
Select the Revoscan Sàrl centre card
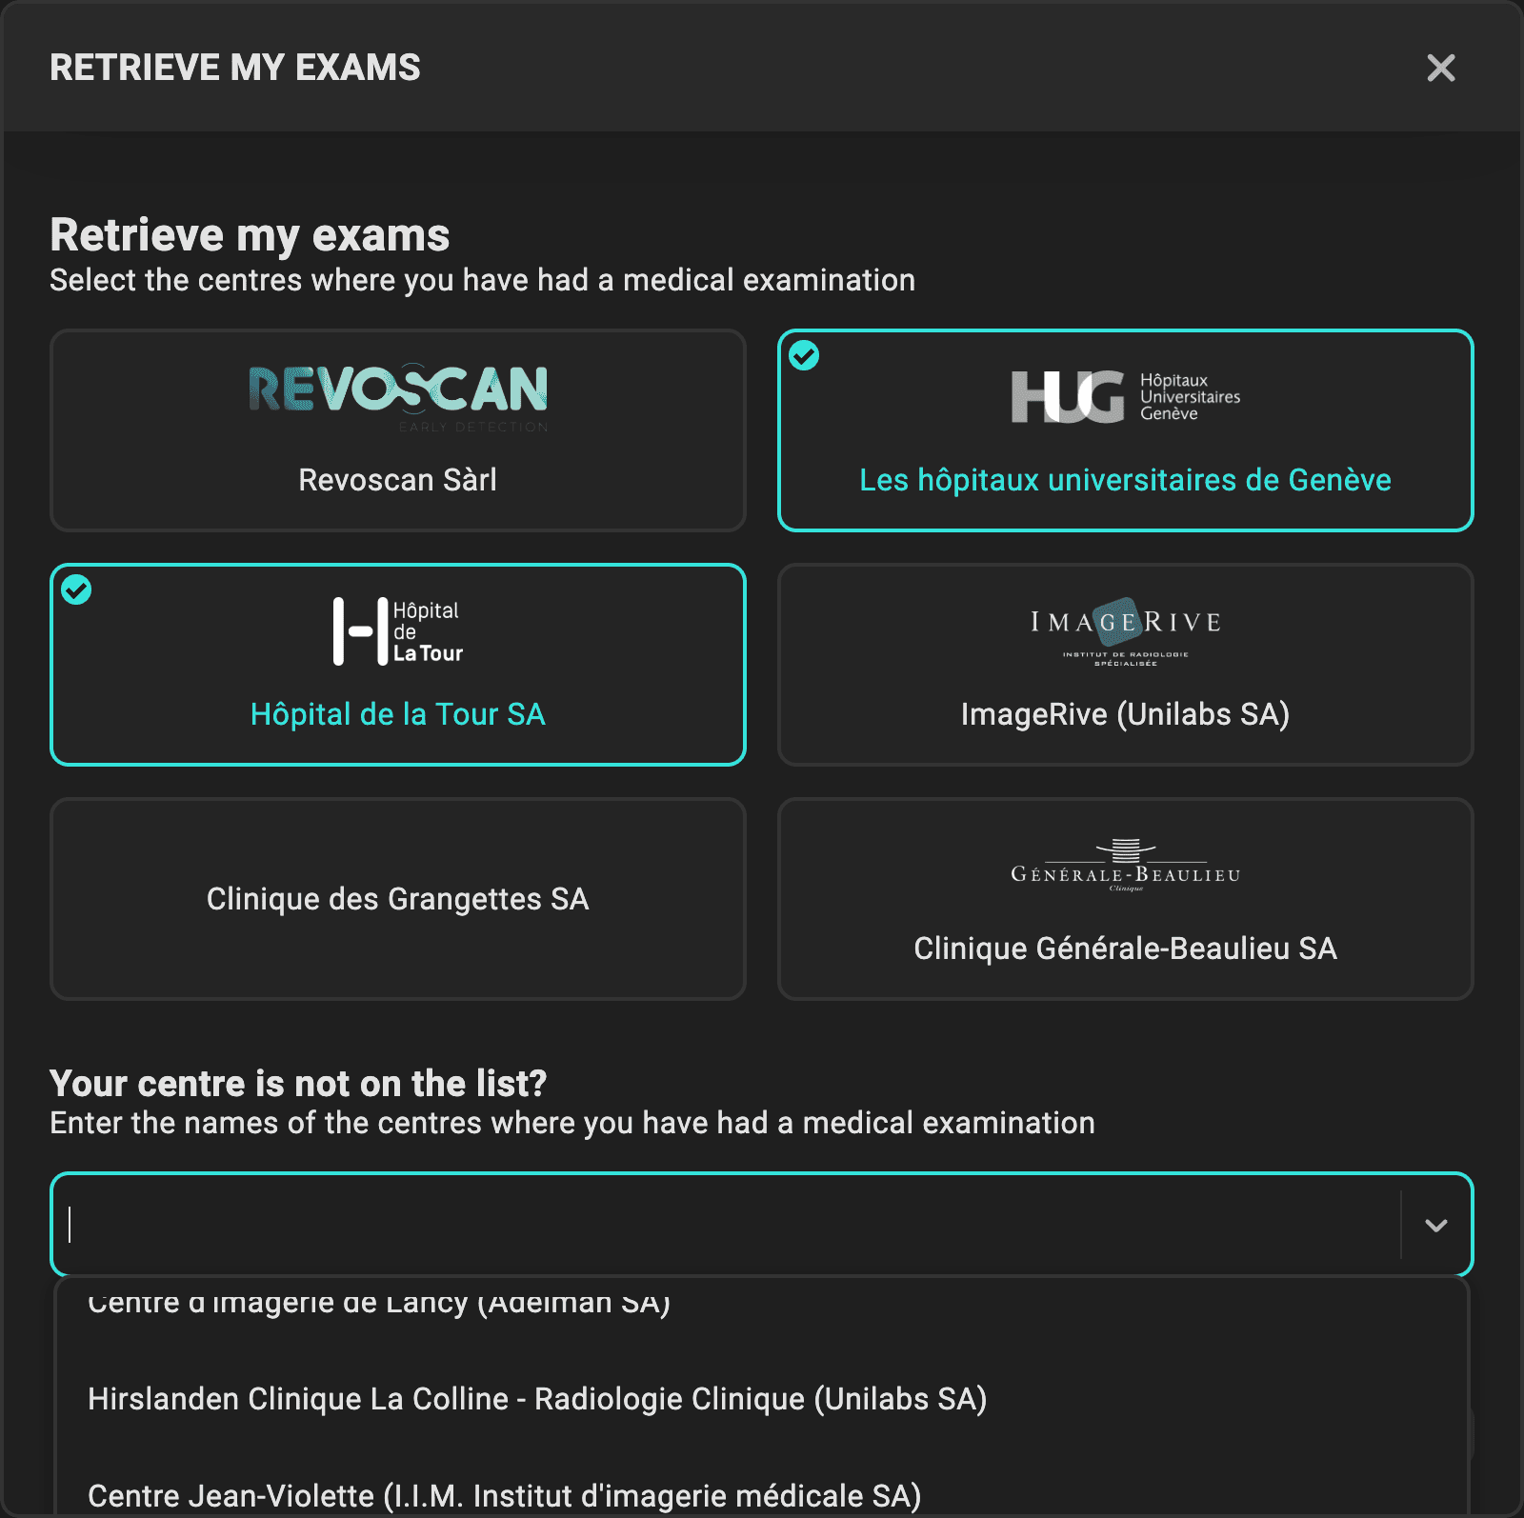tap(397, 430)
